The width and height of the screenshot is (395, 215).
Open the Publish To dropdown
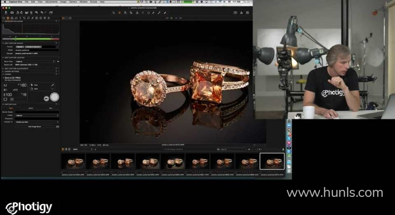[x=36, y=122]
